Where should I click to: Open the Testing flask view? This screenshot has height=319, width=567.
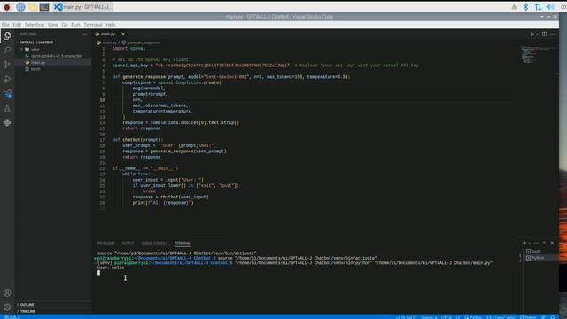7,108
